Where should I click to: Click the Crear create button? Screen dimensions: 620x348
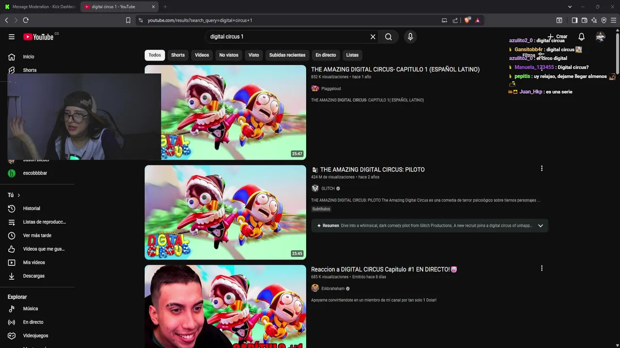click(x=557, y=37)
